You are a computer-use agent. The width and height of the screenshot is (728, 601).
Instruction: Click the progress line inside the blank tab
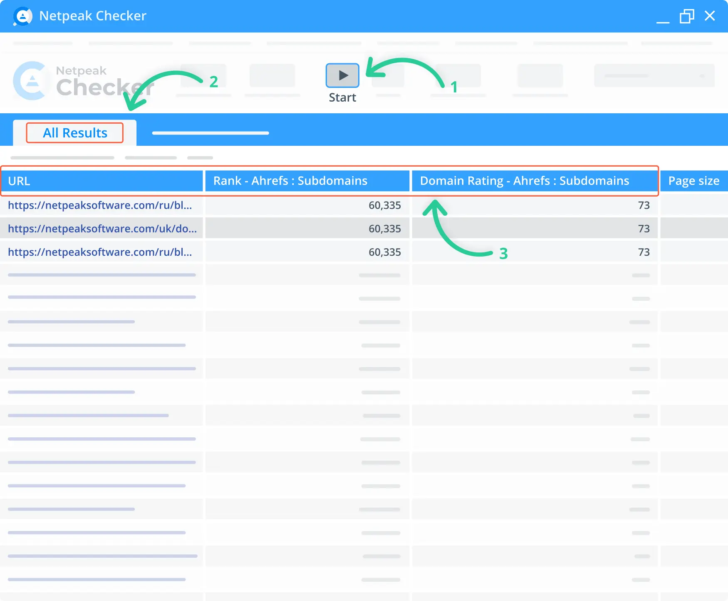click(210, 133)
